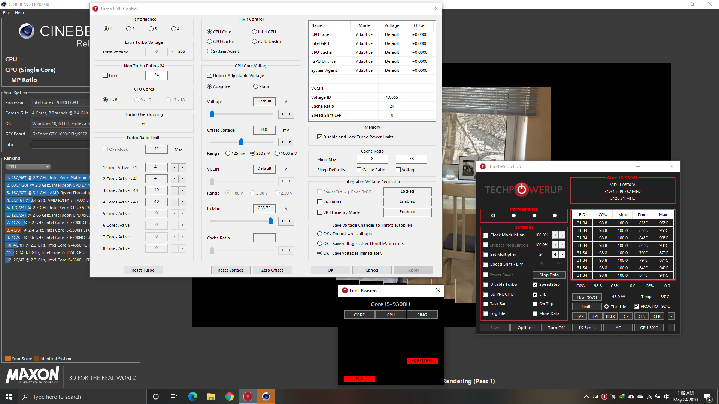Screen dimensions: 719x404
Task: Open Google Chrome from the taskbar
Action: (230, 397)
